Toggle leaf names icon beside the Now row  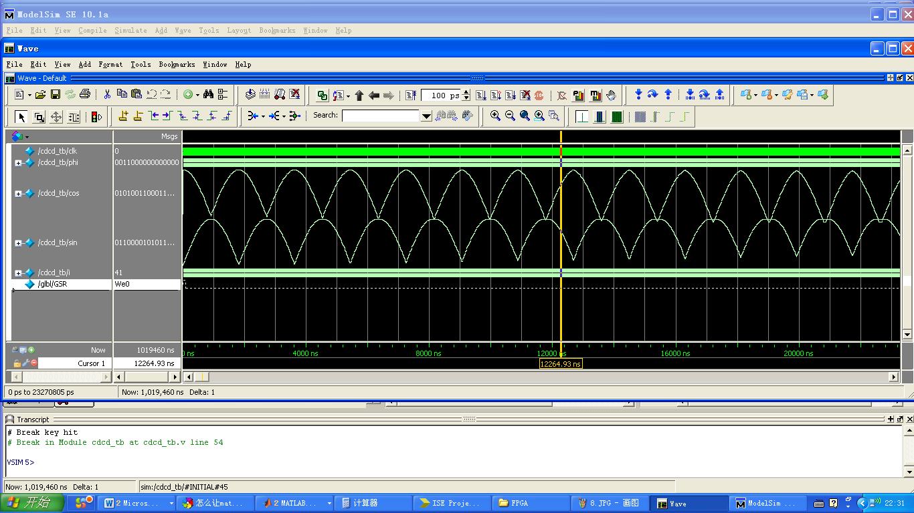(15, 349)
